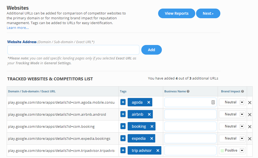258x158 pixels.
Task: Click contact icon in agoda business field
Action: pos(213,102)
